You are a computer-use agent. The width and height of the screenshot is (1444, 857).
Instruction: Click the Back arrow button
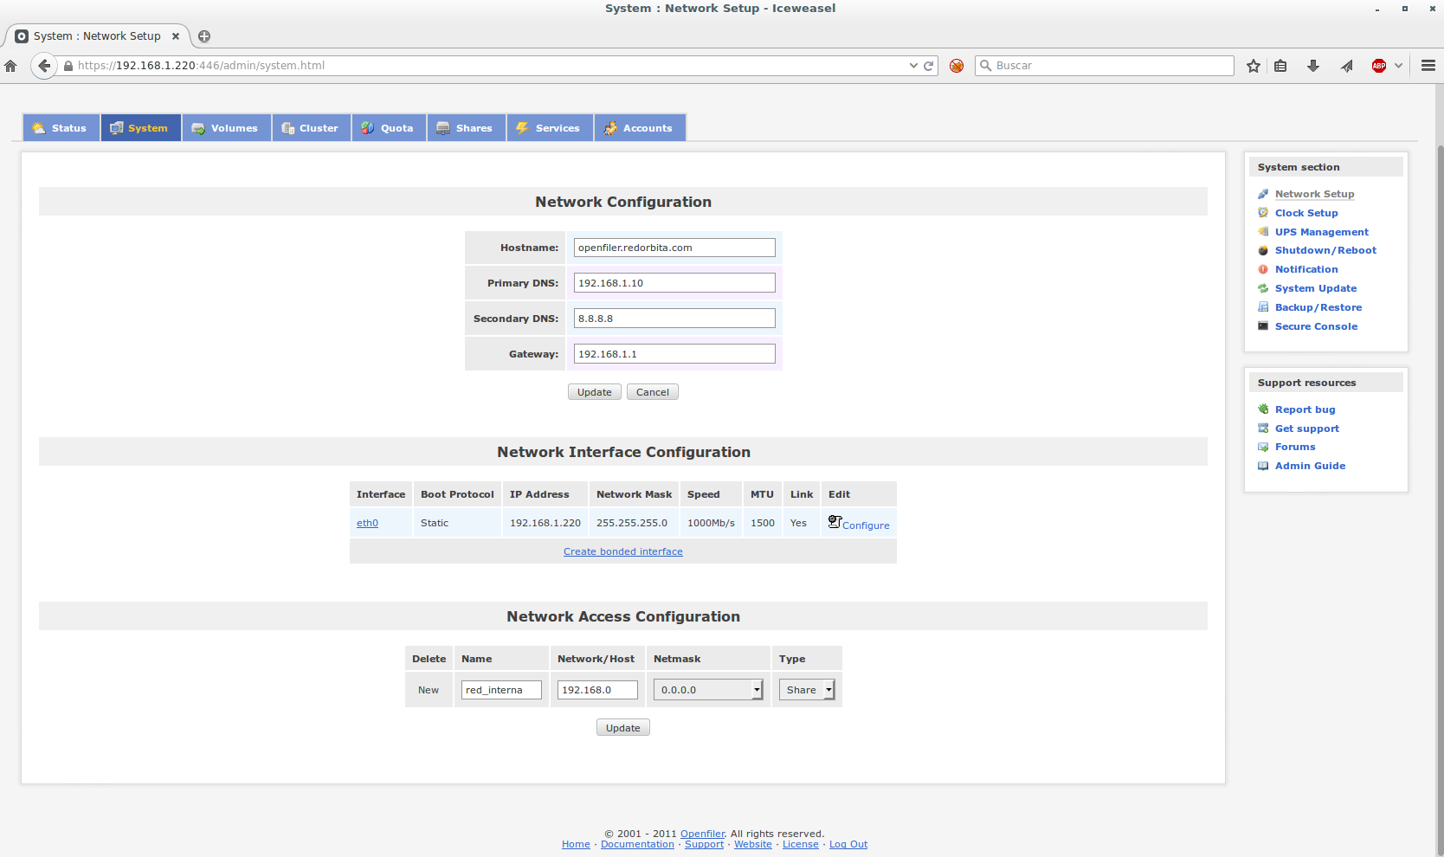pyautogui.click(x=44, y=66)
